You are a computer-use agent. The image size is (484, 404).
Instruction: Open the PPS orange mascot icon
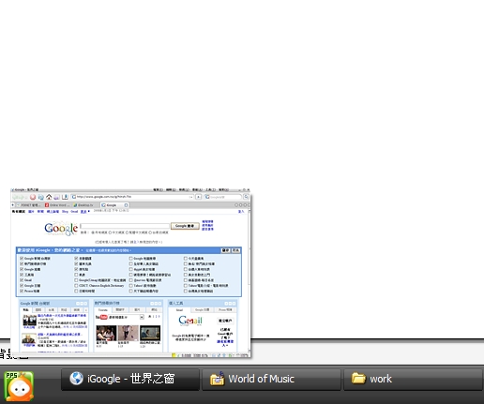19,386
